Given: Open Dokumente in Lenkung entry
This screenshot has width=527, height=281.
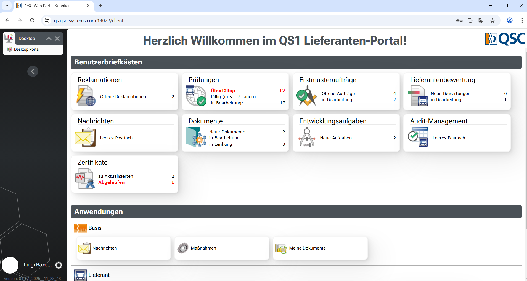Looking at the screenshot, I should 247,144.
